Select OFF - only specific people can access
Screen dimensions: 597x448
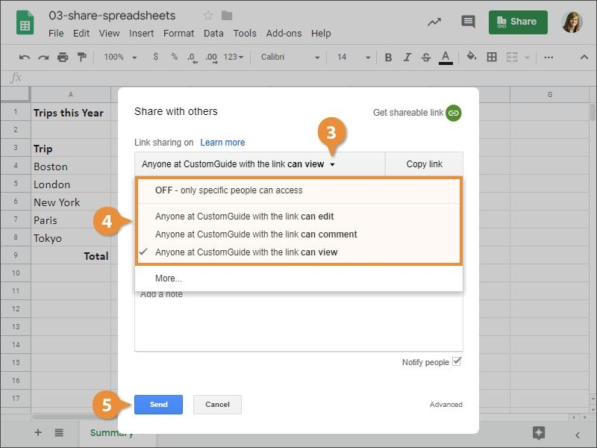pyautogui.click(x=299, y=190)
